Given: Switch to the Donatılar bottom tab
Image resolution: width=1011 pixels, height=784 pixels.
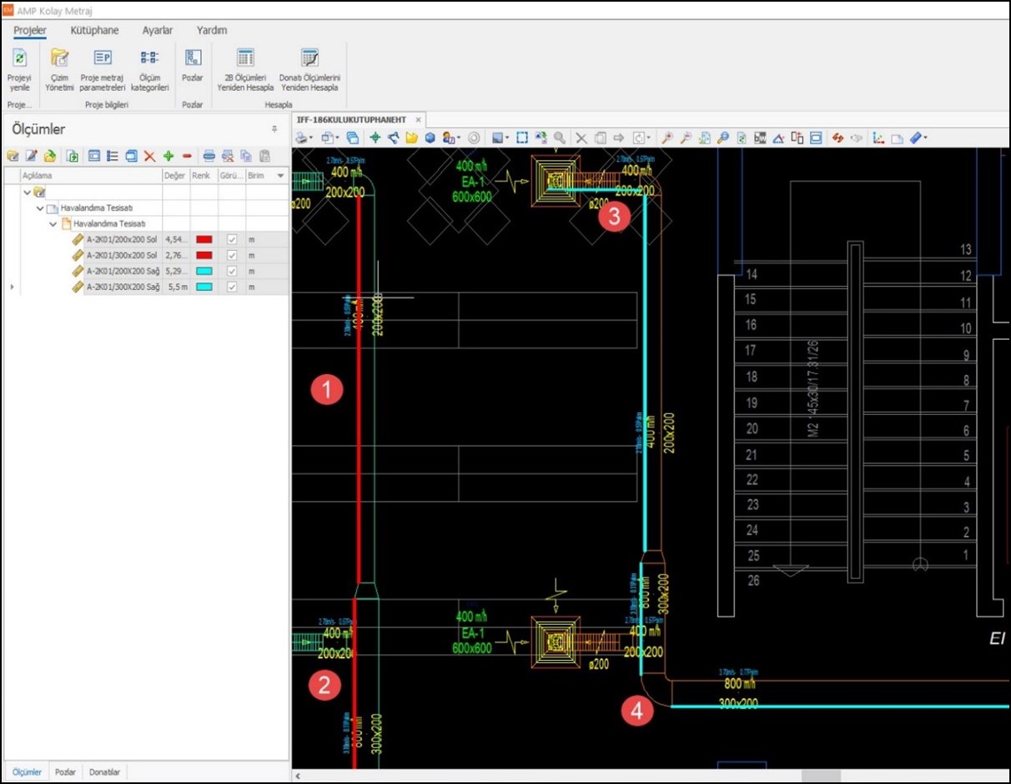Looking at the screenshot, I should [104, 772].
